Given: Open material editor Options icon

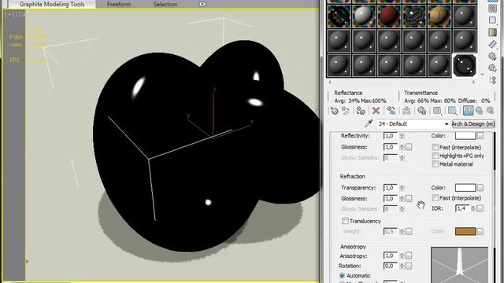Looking at the screenshot, I should point(492,57).
